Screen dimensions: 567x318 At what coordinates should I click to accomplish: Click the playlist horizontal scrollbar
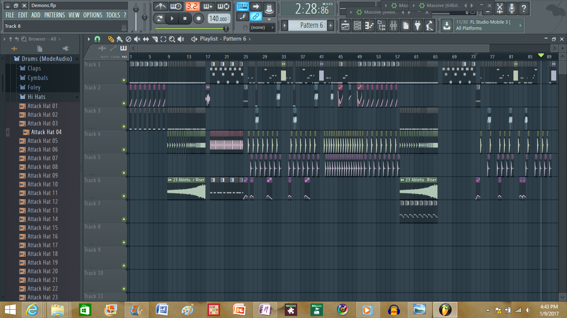313,48
